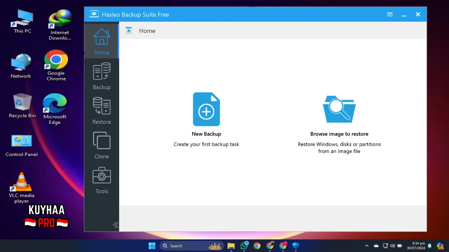Open the blue shield app in taskbar

tap(296, 246)
